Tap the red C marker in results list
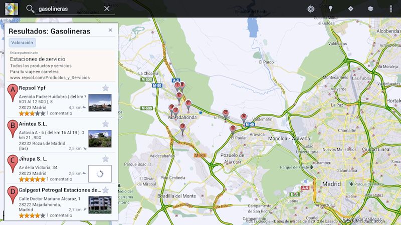The height and width of the screenshot is (225, 401). (x=13, y=164)
